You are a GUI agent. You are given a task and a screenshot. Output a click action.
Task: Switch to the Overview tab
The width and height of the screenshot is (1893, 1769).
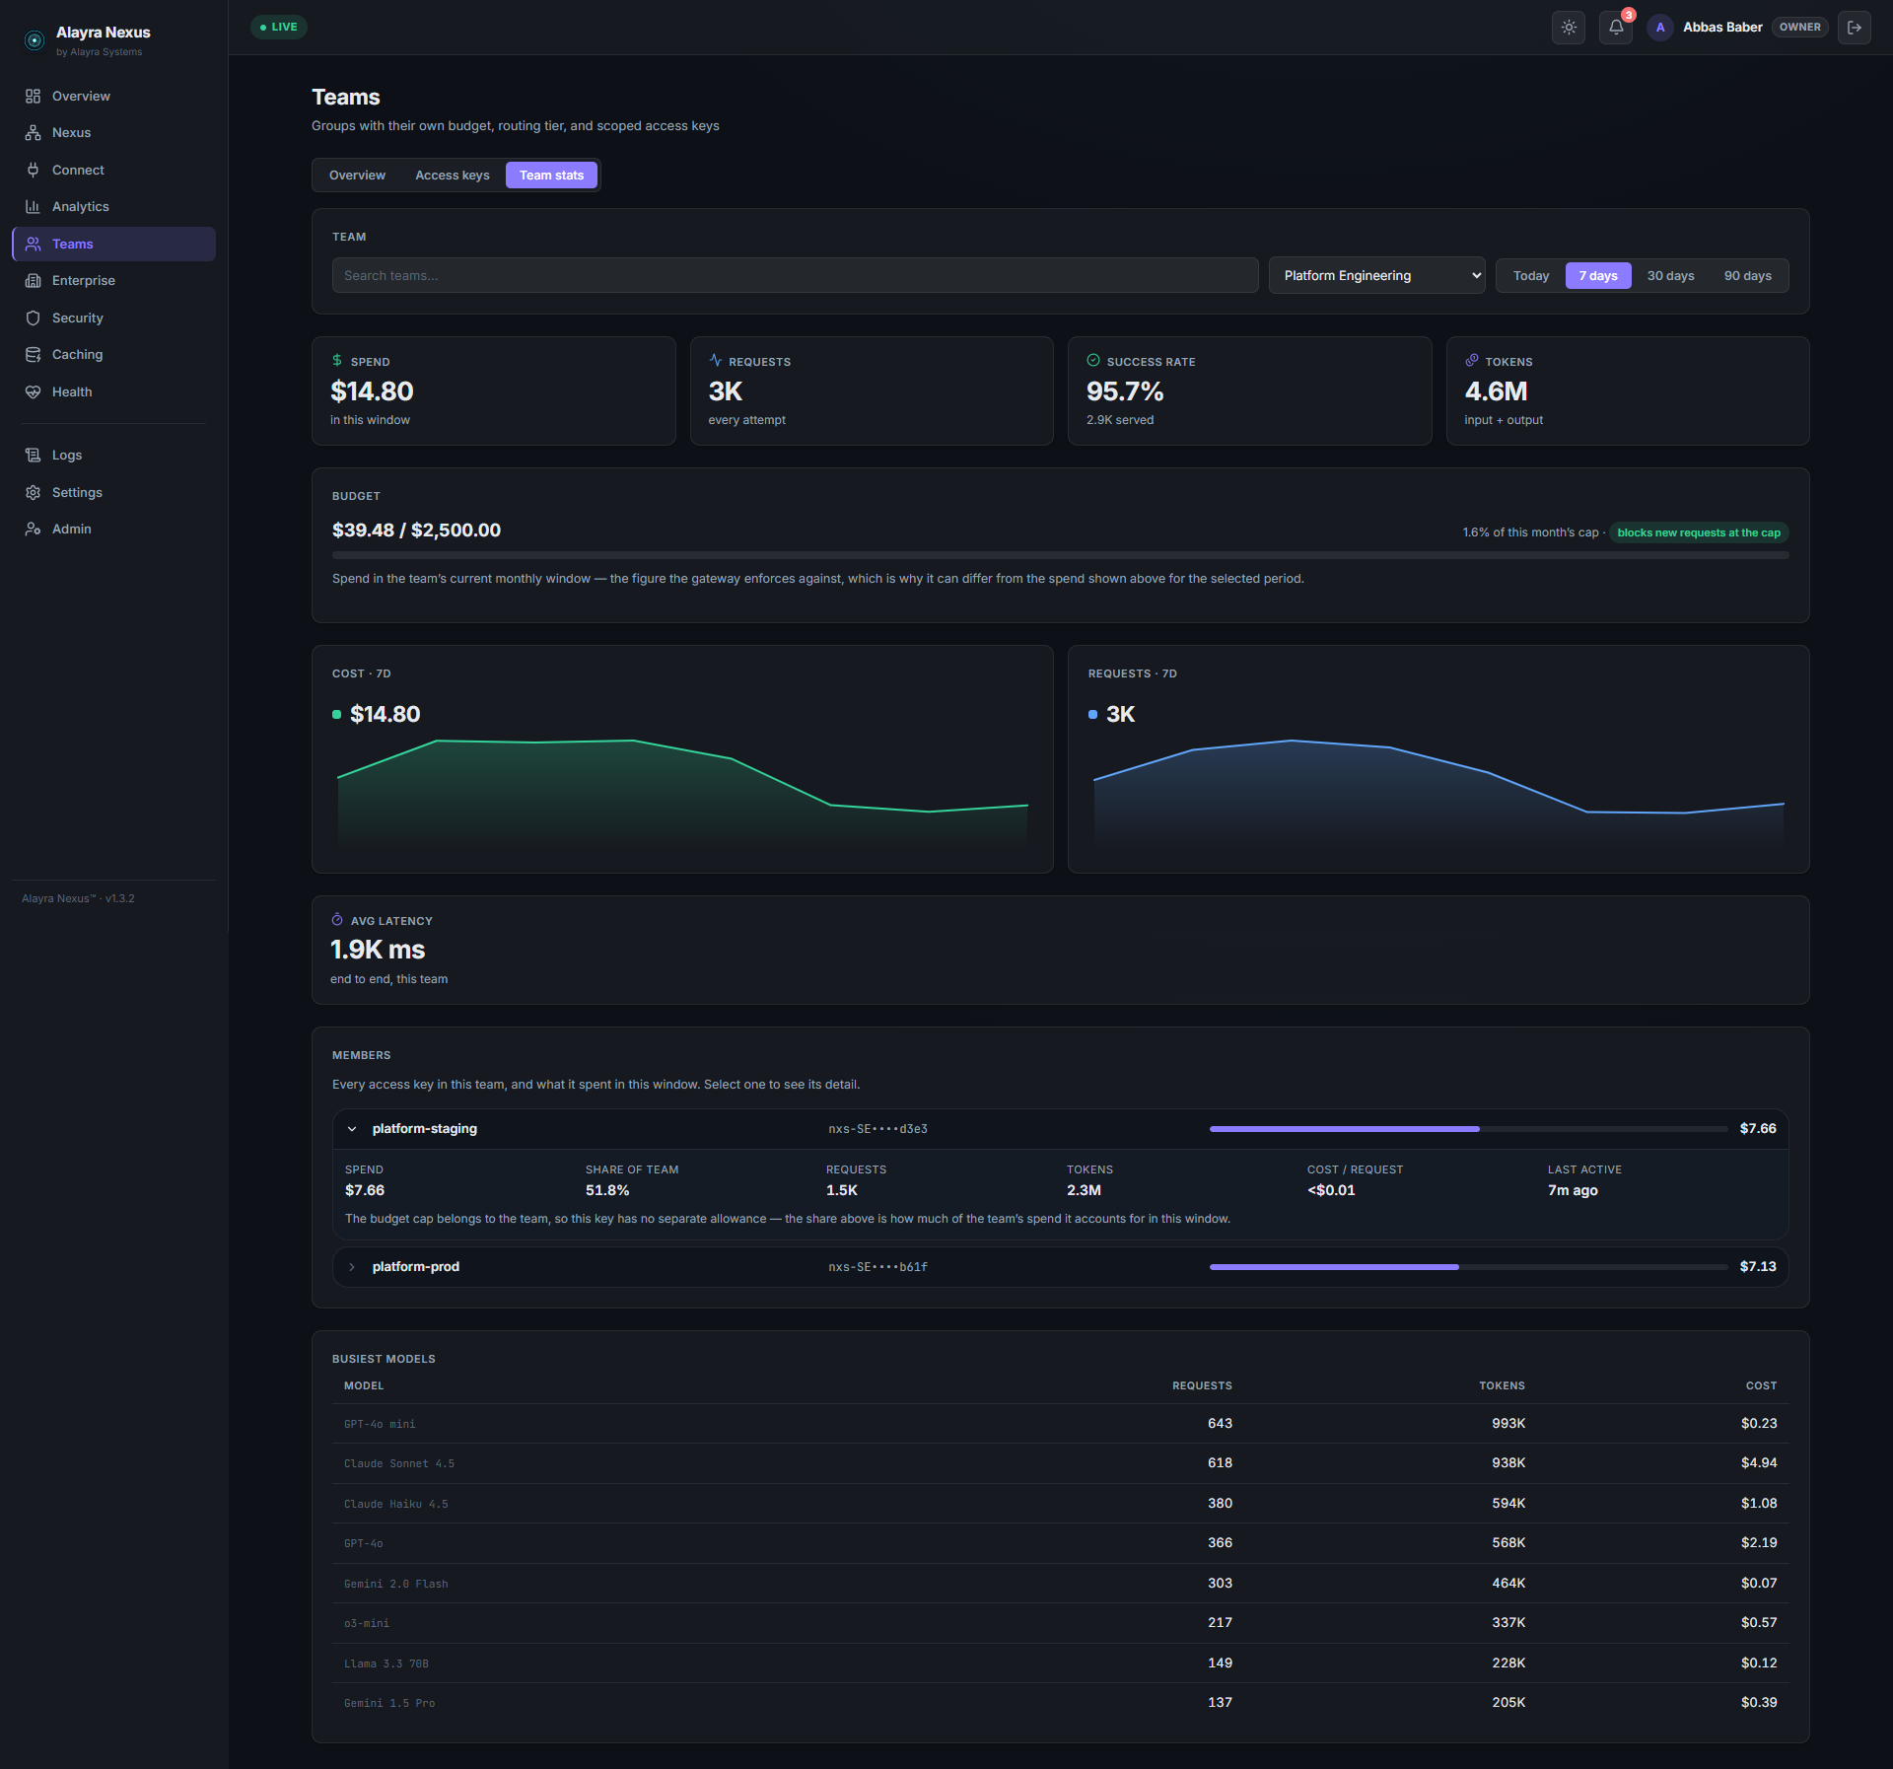click(357, 176)
